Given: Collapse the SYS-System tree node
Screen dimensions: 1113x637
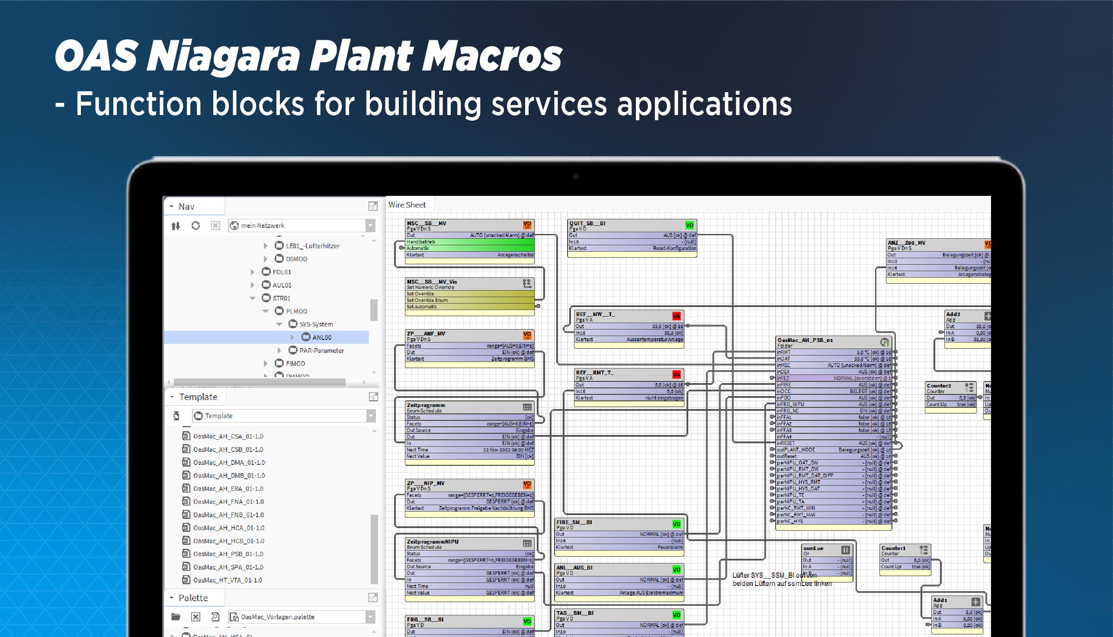Looking at the screenshot, I should coord(279,325).
